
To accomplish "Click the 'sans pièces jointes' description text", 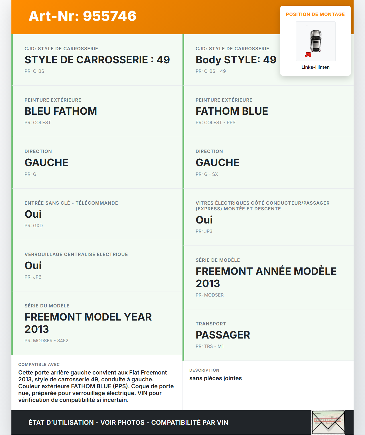I will 216,378.
